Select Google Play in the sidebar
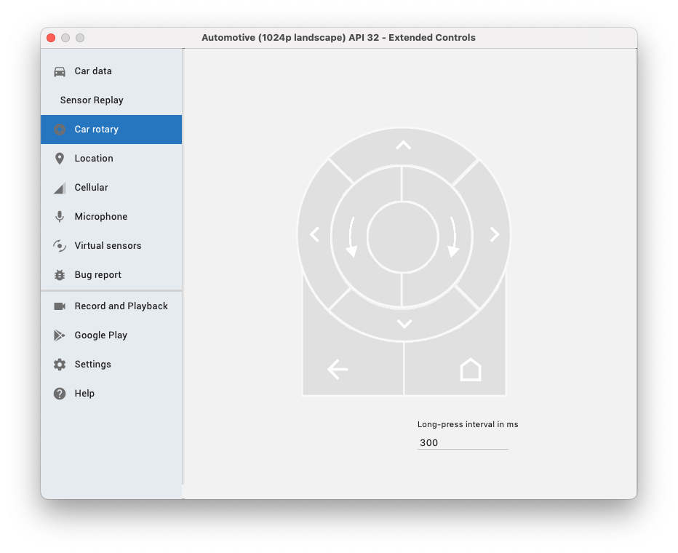This screenshot has width=678, height=553. pyautogui.click(x=100, y=335)
